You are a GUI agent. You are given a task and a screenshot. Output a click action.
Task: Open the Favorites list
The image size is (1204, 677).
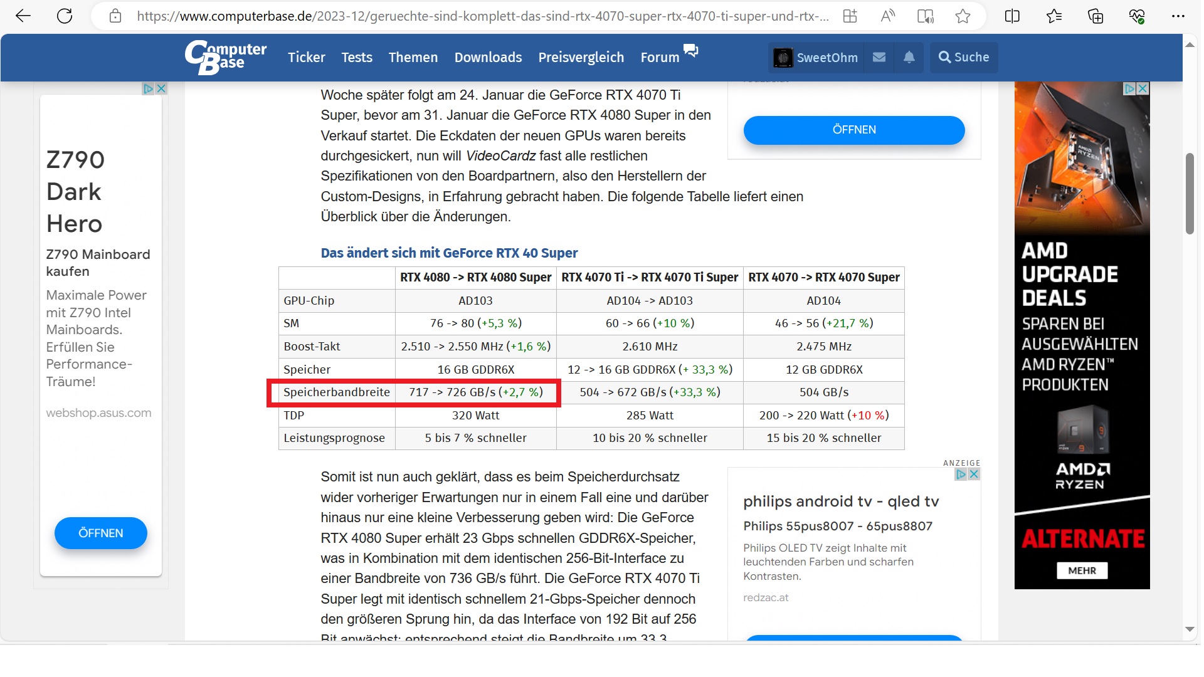pyautogui.click(x=1054, y=16)
